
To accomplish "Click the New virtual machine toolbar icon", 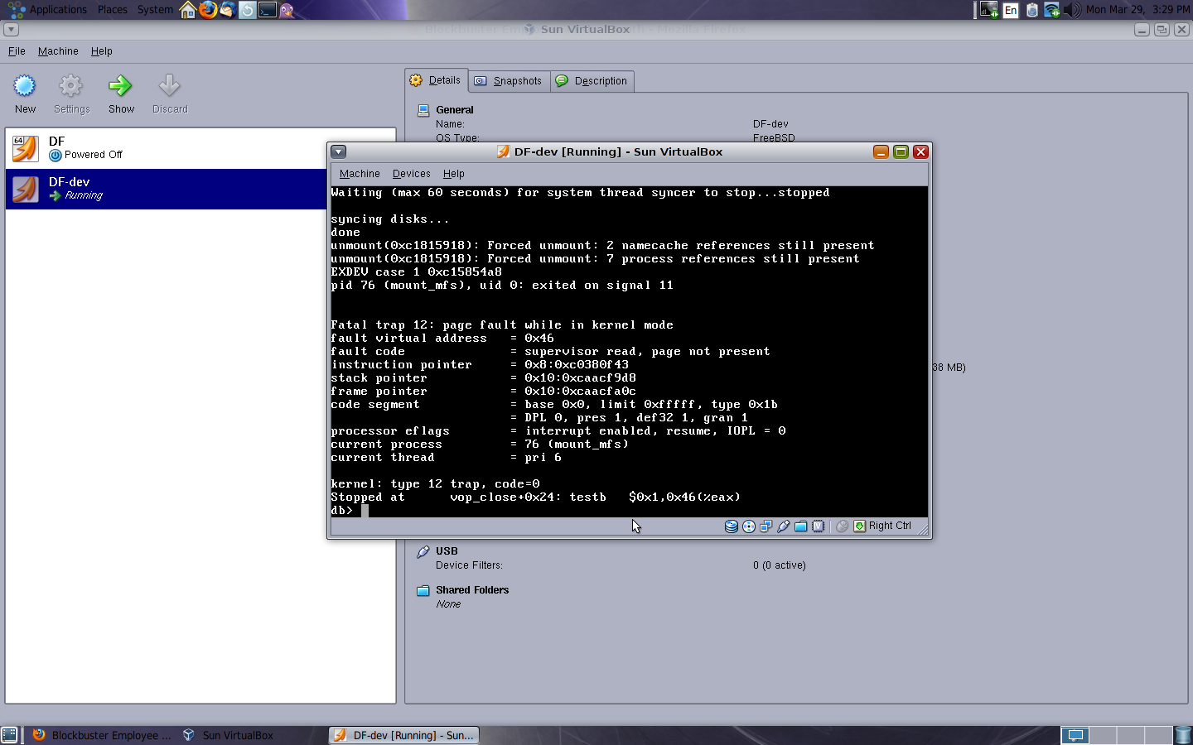I will point(25,86).
